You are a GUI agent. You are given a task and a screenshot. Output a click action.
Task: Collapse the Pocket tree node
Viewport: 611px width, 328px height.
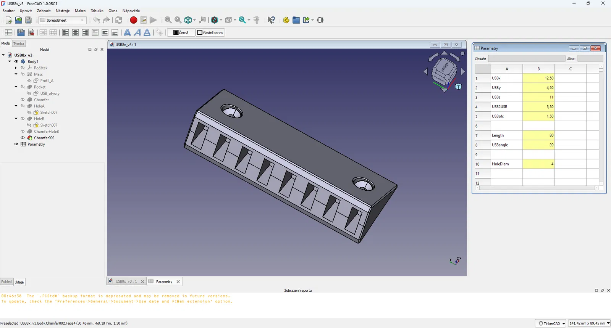(16, 87)
